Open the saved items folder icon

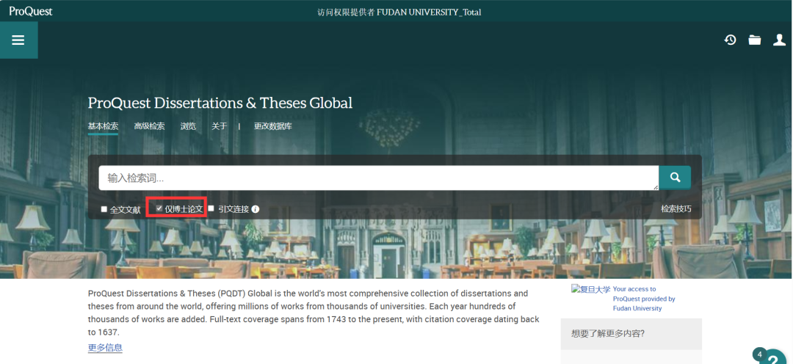pyautogui.click(x=755, y=40)
